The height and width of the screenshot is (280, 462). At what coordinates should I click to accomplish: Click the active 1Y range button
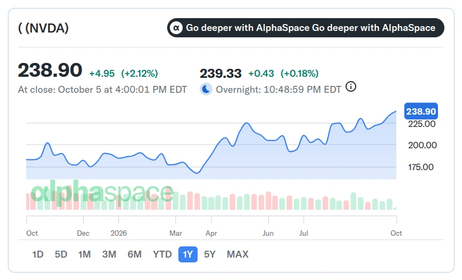[187, 254]
